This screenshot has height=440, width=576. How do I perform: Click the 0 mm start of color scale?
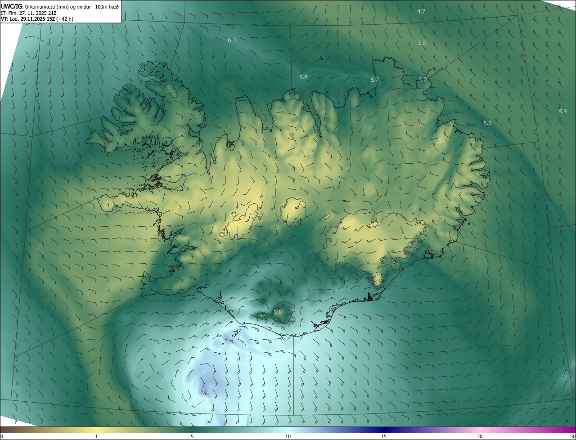[x=2, y=436]
